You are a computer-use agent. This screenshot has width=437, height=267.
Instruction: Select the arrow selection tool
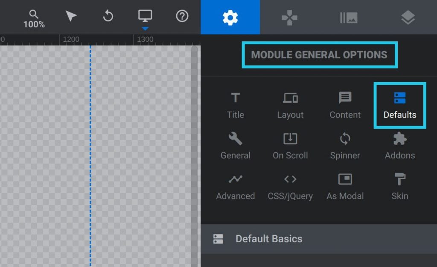click(x=70, y=17)
